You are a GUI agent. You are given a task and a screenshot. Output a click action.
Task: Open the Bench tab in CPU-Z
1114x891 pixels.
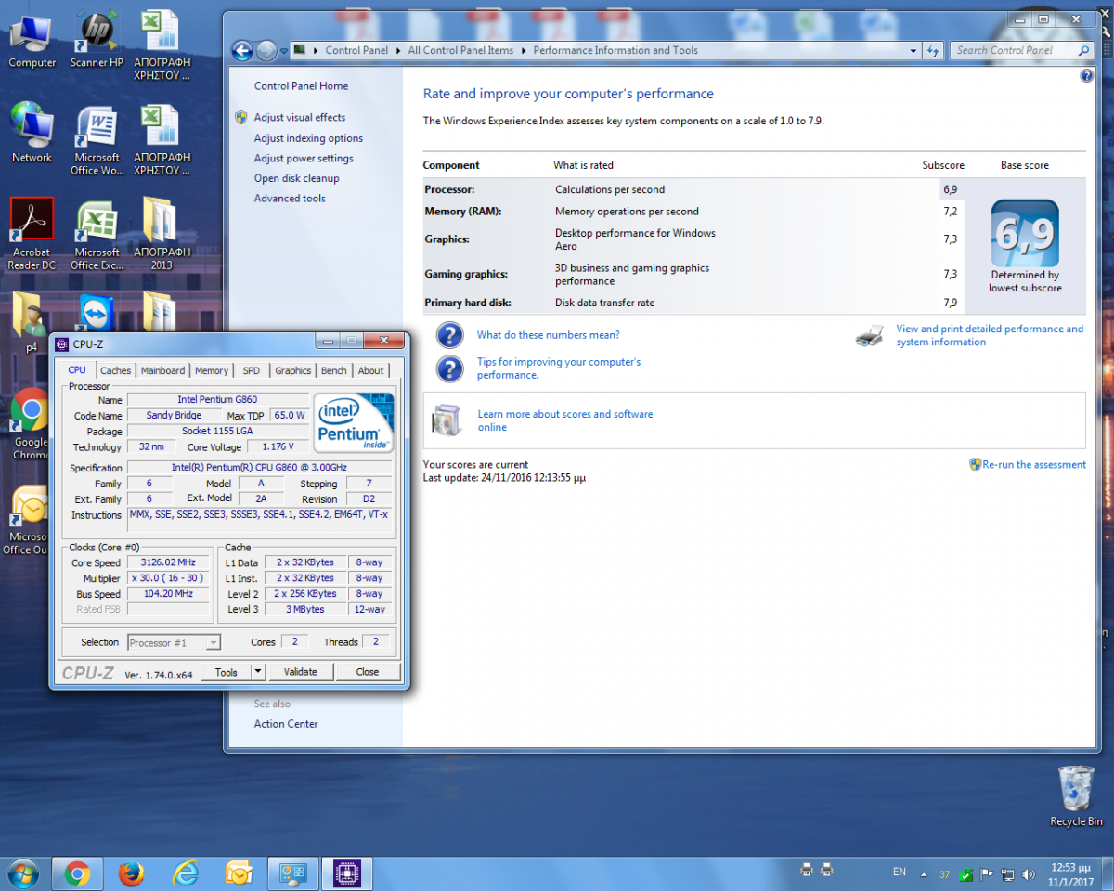pyautogui.click(x=334, y=370)
